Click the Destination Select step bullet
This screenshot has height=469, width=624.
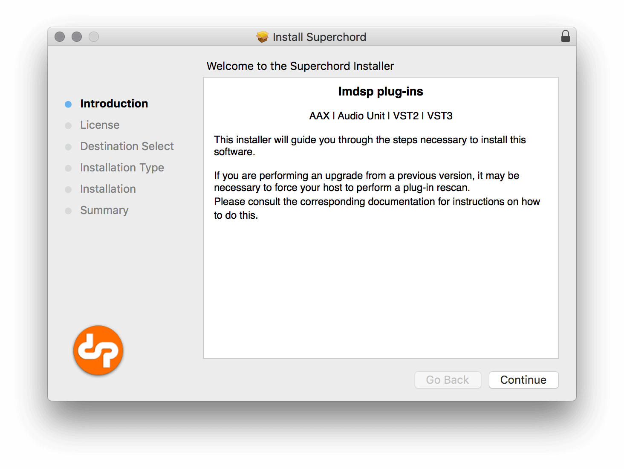[x=68, y=147]
